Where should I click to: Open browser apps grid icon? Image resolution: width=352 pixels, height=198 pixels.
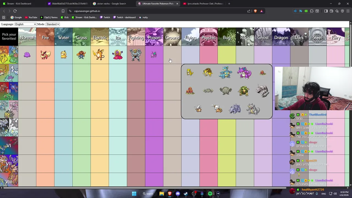coord(4,17)
